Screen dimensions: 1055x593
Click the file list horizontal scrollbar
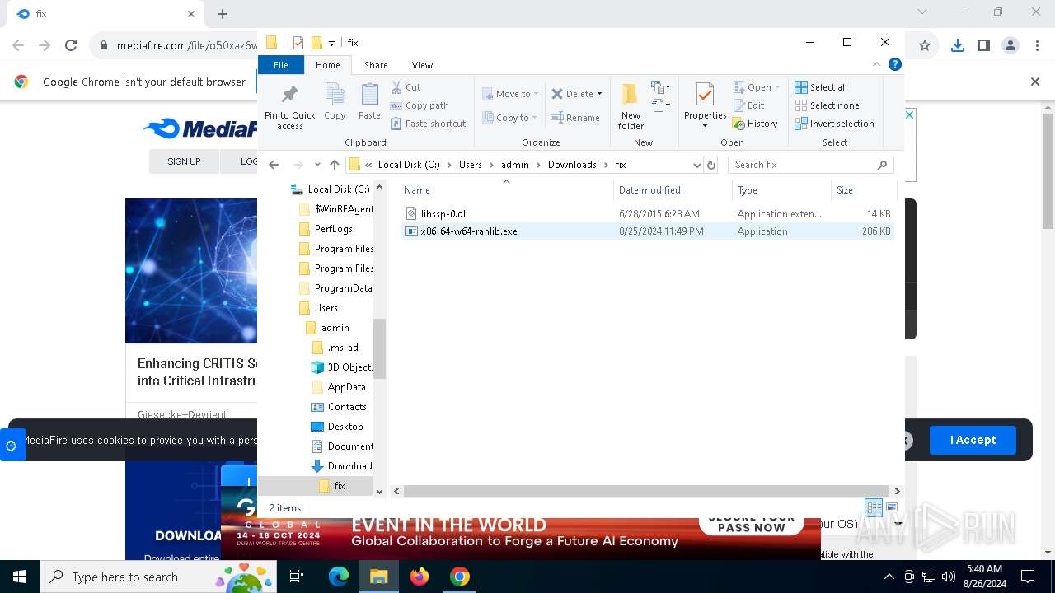[647, 491]
